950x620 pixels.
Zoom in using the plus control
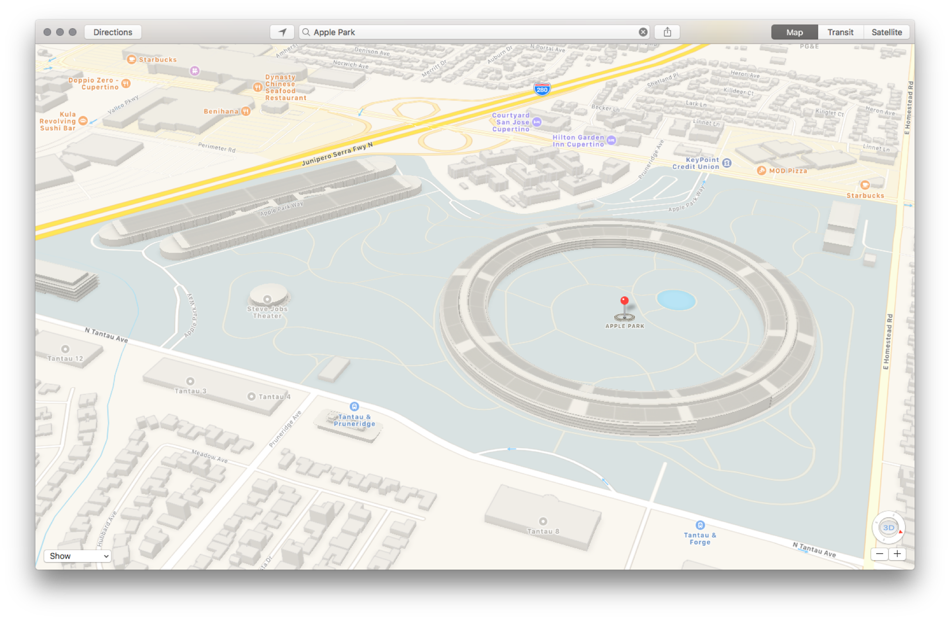pos(898,554)
